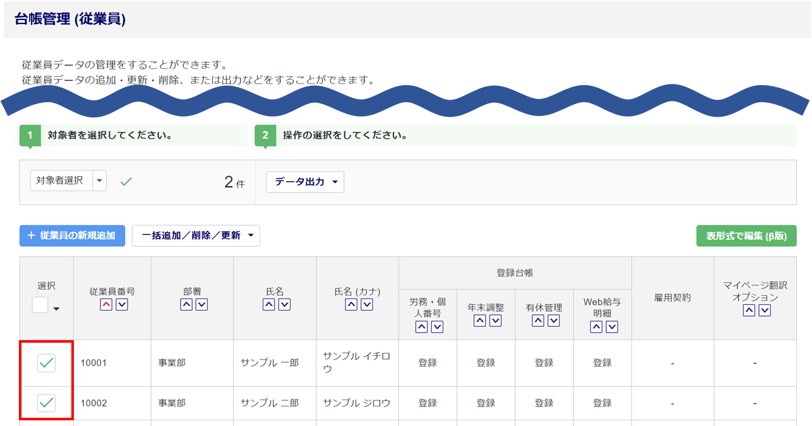
Task: Sort 従業員番号 descending with down arrow
Action: coord(122,305)
